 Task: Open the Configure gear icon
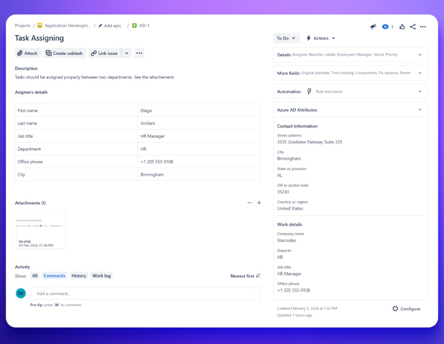pyautogui.click(x=395, y=309)
